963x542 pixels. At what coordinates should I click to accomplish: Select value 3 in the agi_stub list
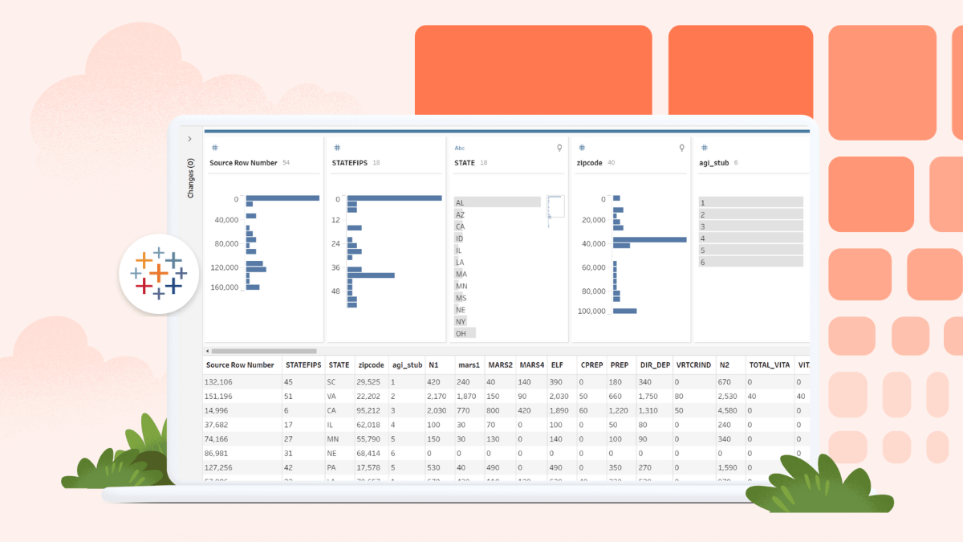pos(750,226)
